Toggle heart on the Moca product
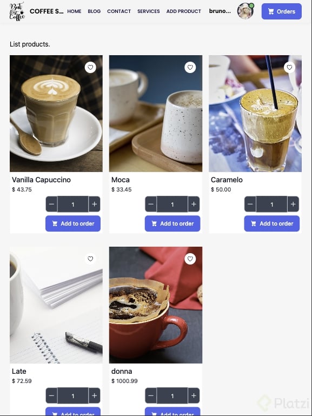Viewport: 312px width, 416px height. (190, 68)
